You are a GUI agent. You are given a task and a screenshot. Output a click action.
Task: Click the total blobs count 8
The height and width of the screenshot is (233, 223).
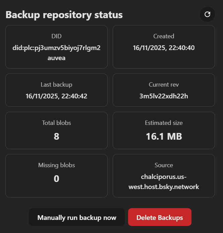[x=56, y=136]
